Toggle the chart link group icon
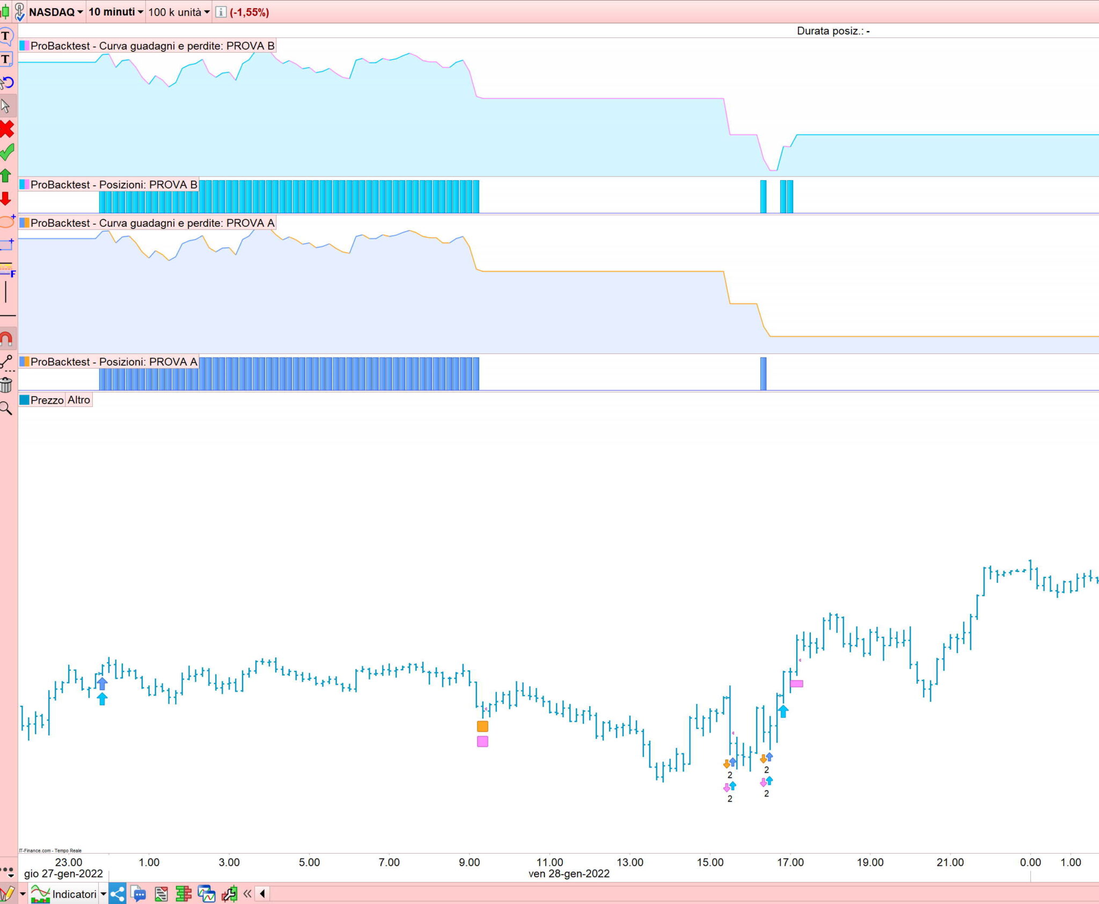The width and height of the screenshot is (1099, 904). pos(19,12)
